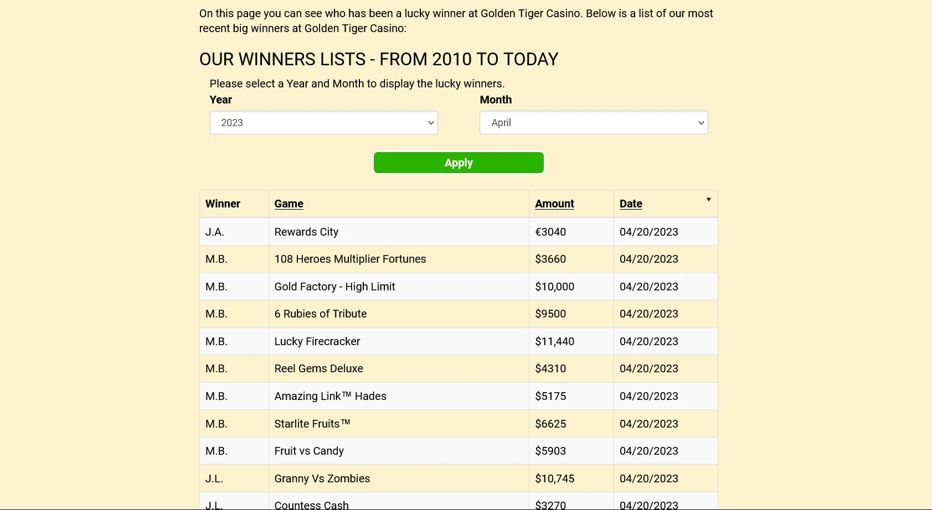Screen dimensions: 932x510
Task: Click the M.B. winner in Lucky Firecracker row
Action: point(234,341)
